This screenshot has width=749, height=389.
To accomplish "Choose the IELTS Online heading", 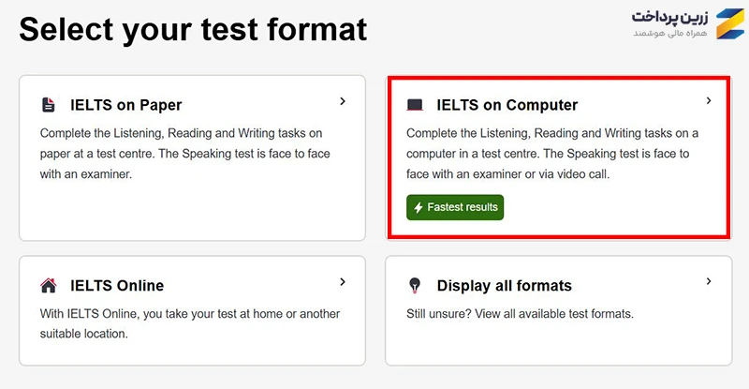I will pos(117,286).
